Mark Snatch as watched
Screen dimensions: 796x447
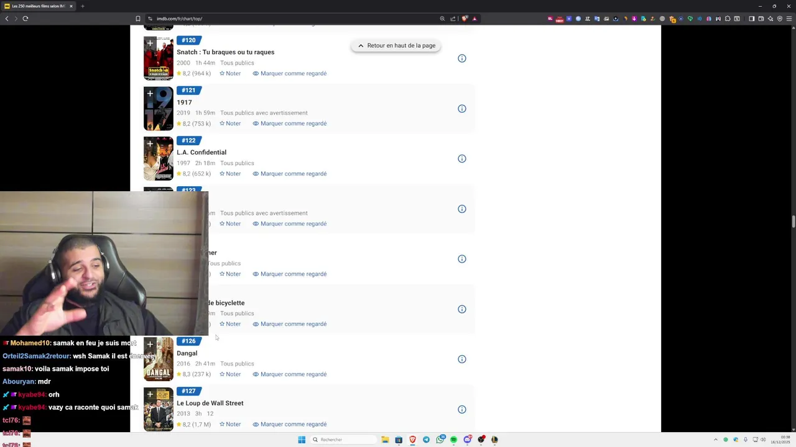pyautogui.click(x=289, y=73)
